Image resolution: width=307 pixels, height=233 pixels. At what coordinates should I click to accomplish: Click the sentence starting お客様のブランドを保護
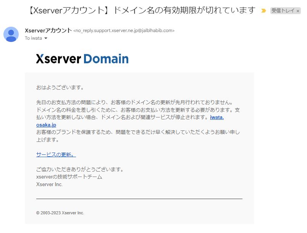click(138, 132)
